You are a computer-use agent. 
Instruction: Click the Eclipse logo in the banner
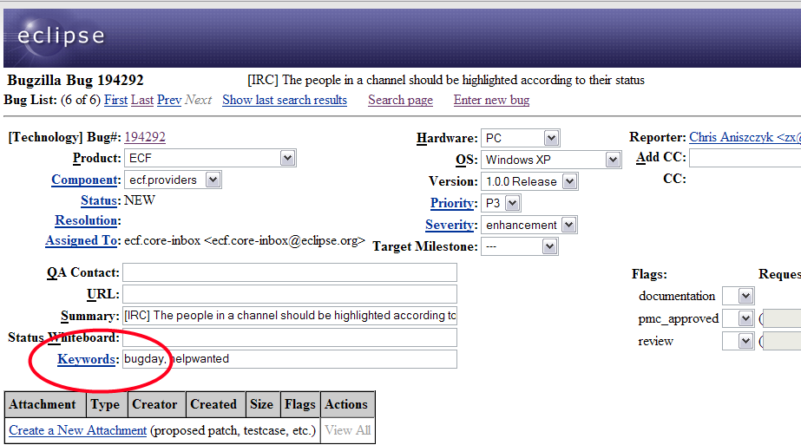pyautogui.click(x=60, y=36)
